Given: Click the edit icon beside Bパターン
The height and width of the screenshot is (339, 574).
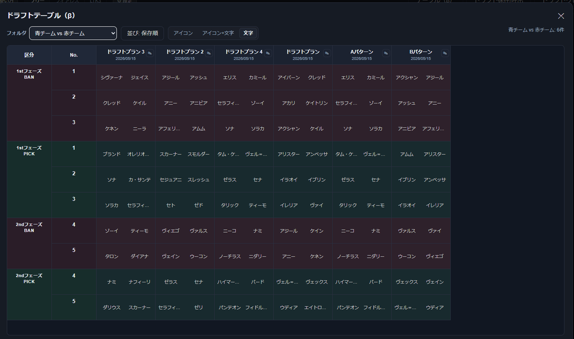Looking at the screenshot, I should 445,53.
